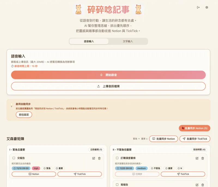The image size is (218, 187).
Task: Click the N tag on 訂購漢堡薯條
Action: coord(180,168)
